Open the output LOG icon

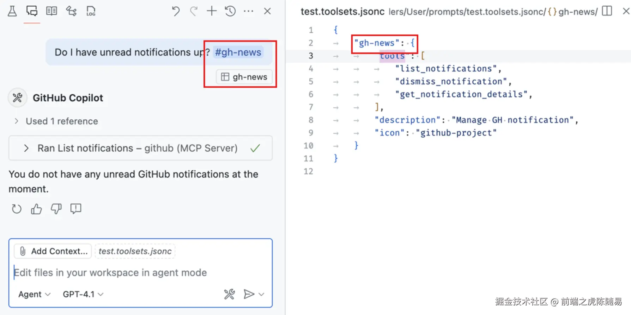click(x=91, y=11)
